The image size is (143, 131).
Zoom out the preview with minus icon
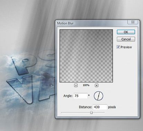(76, 85)
